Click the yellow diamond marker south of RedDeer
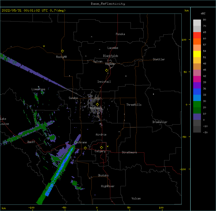The height and width of the screenshot is (211, 216). coord(106,70)
